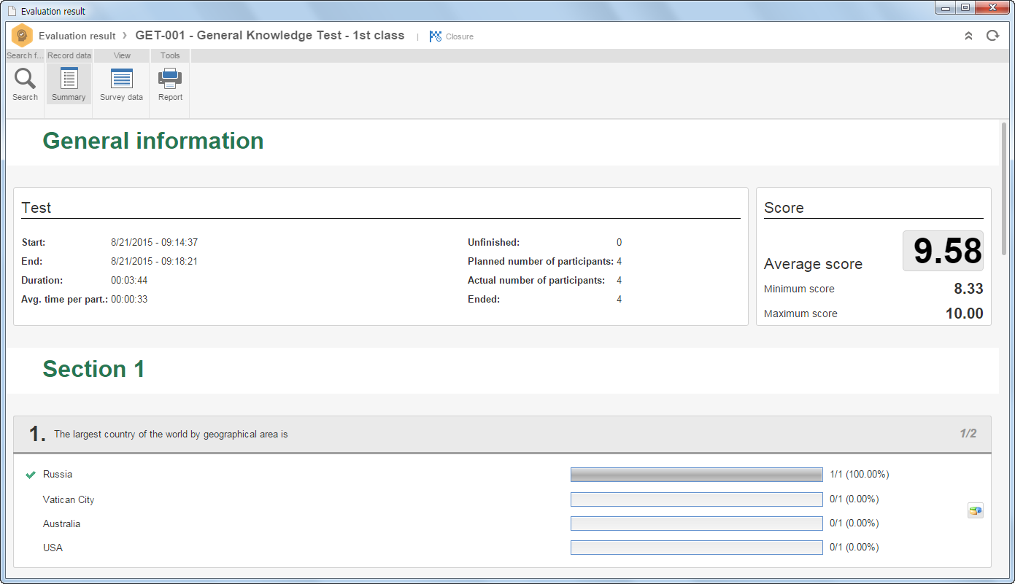This screenshot has width=1015, height=584.
Task: Click the page vertical scrollbar thumb
Action: [x=1005, y=190]
